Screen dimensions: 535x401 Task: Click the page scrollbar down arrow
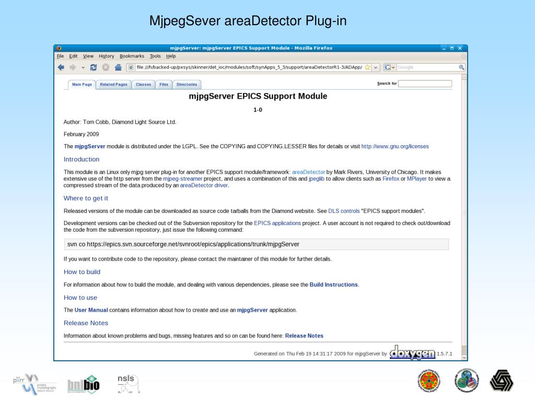[464, 358]
